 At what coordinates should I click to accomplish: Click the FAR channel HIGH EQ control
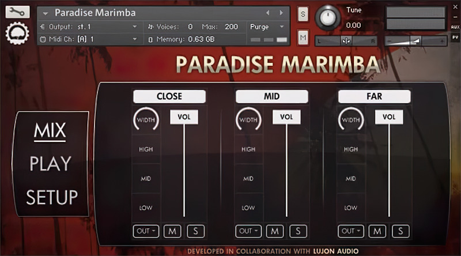point(351,149)
